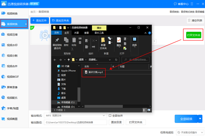Image resolution: width=205 pixels, height=136 pixels.
Task: Click the 输出路径 input field
Action: [x=75, y=122]
